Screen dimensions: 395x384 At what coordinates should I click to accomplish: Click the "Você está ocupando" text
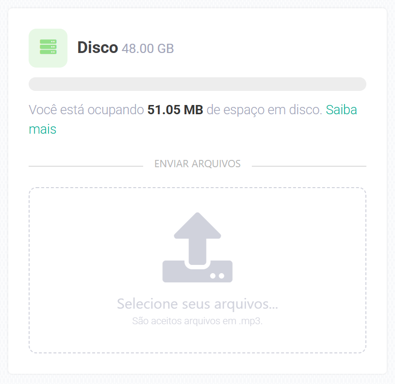click(x=86, y=110)
